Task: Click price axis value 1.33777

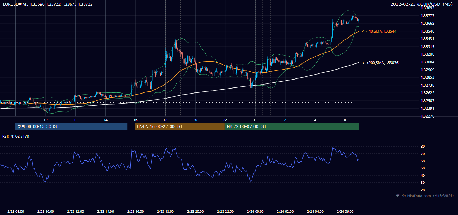Action: 427,15
